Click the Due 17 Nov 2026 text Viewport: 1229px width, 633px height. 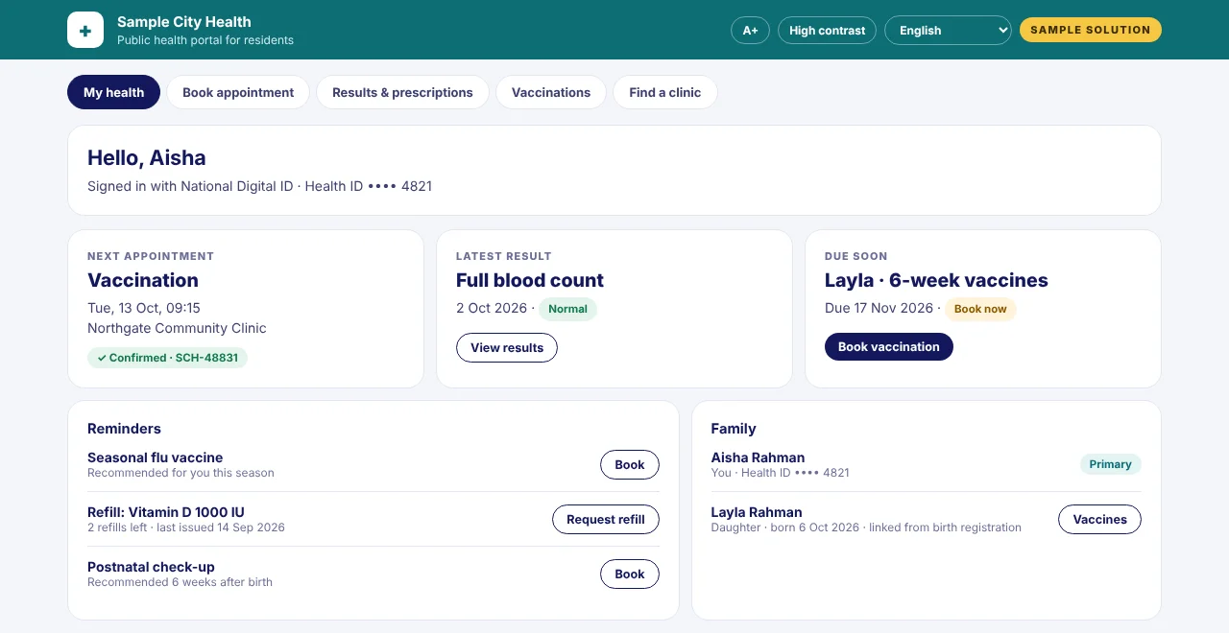coord(879,308)
